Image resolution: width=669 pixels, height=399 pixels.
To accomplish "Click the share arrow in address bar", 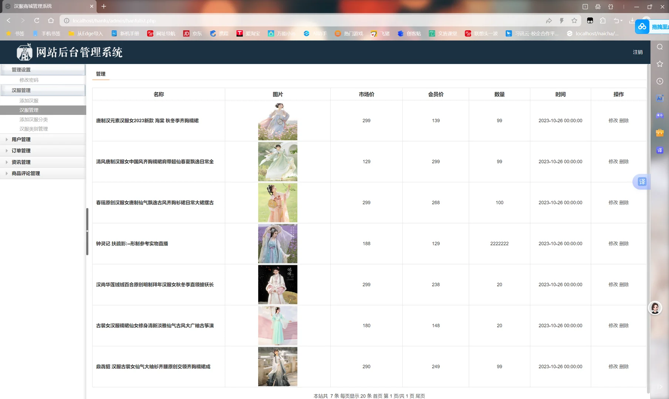I will pos(549,21).
